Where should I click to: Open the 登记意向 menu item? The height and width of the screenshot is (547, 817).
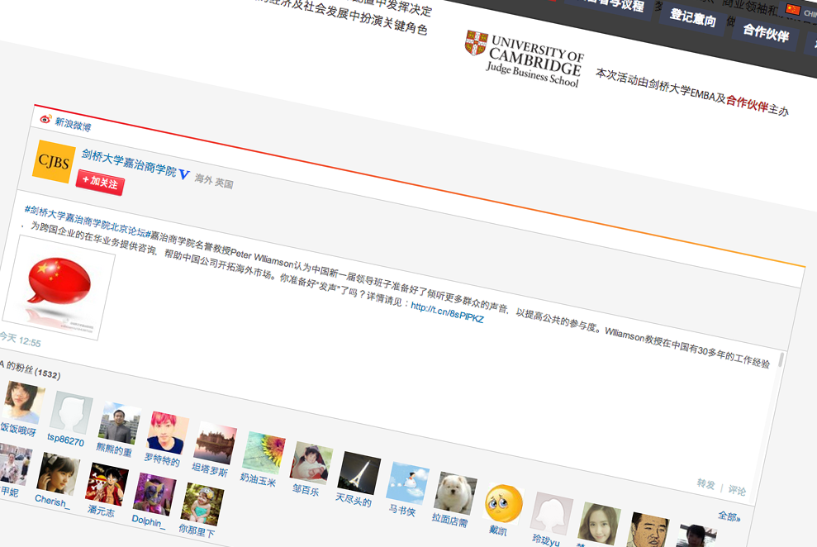692,17
